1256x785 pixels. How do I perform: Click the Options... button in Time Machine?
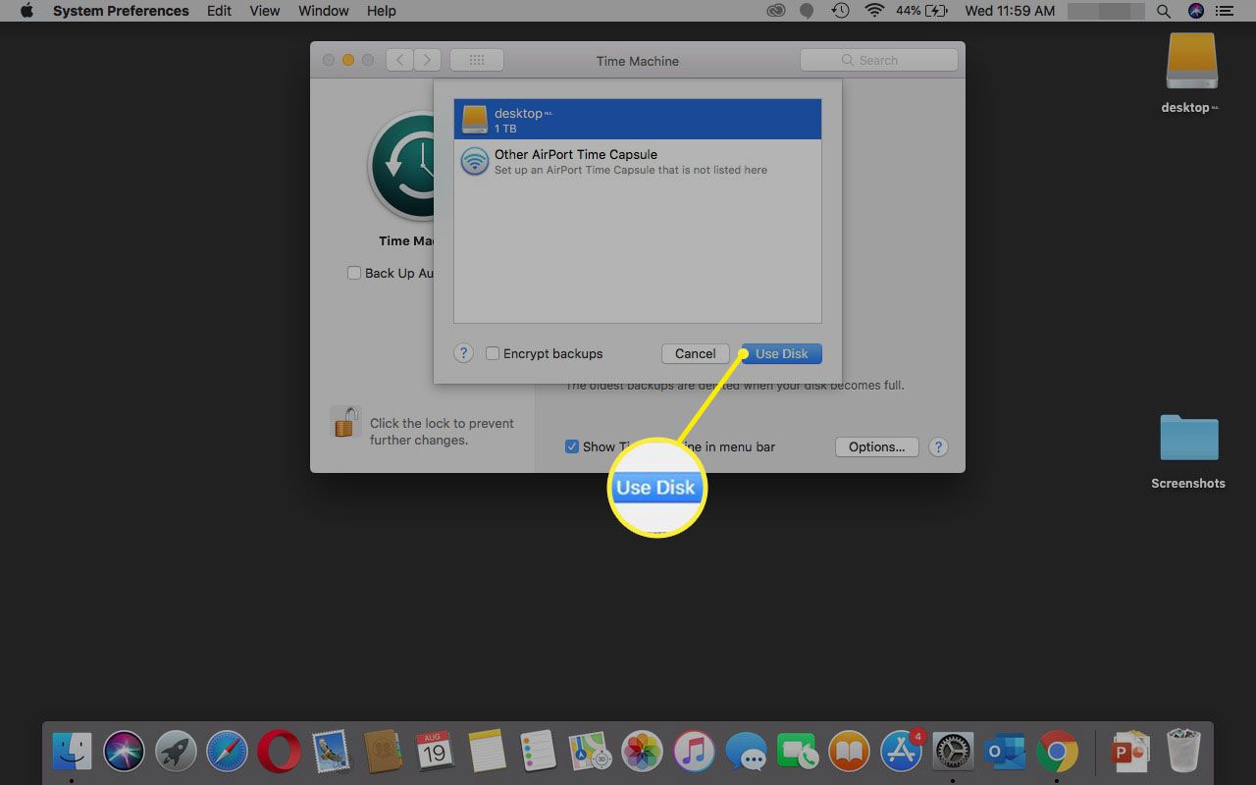pyautogui.click(x=876, y=446)
